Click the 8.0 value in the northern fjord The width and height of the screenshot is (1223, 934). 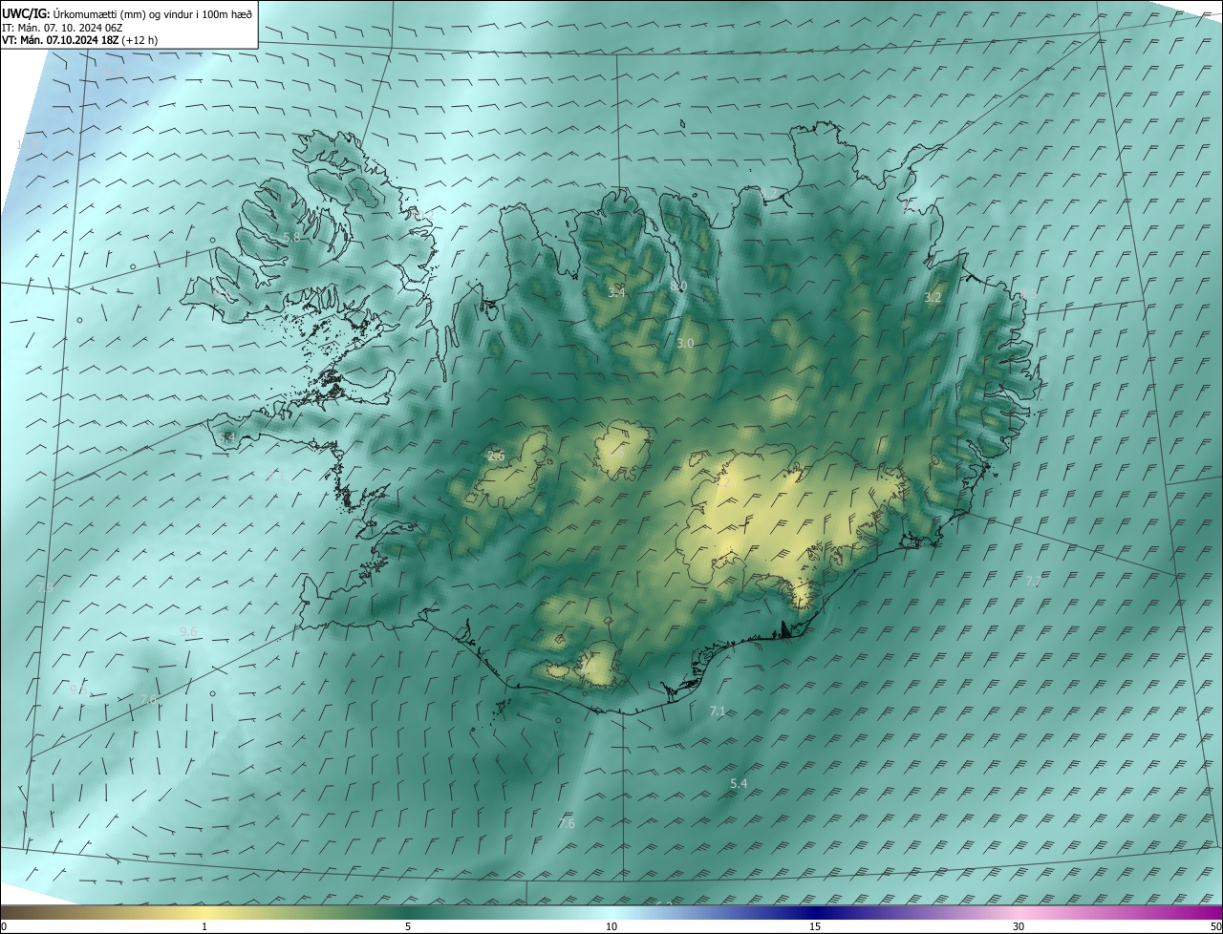click(678, 287)
